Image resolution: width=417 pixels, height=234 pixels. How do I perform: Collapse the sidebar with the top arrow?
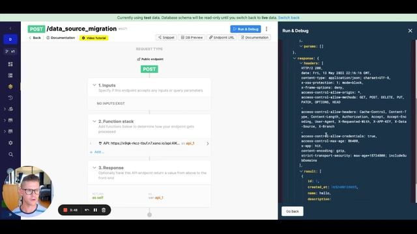coord(10,28)
